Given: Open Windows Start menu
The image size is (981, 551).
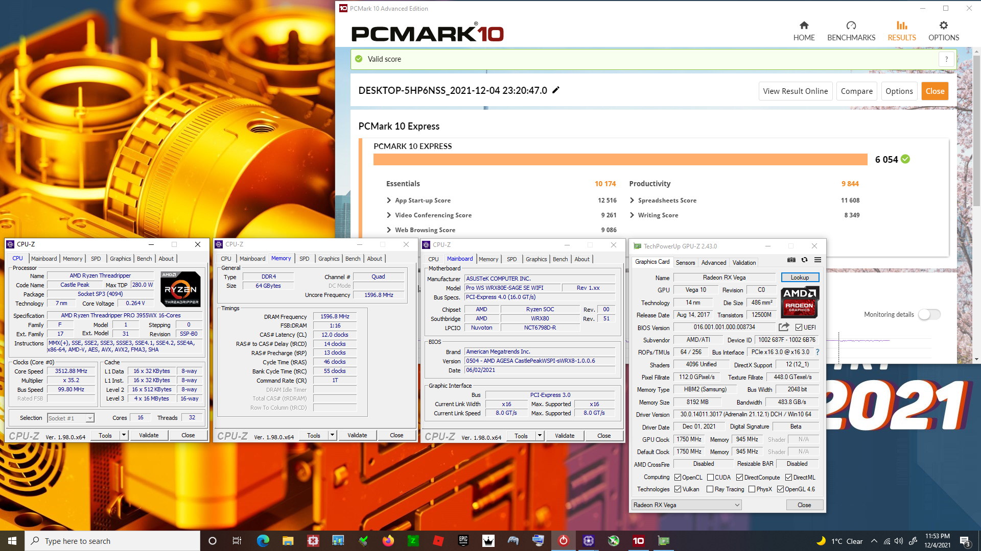Looking at the screenshot, I should pos(12,541).
